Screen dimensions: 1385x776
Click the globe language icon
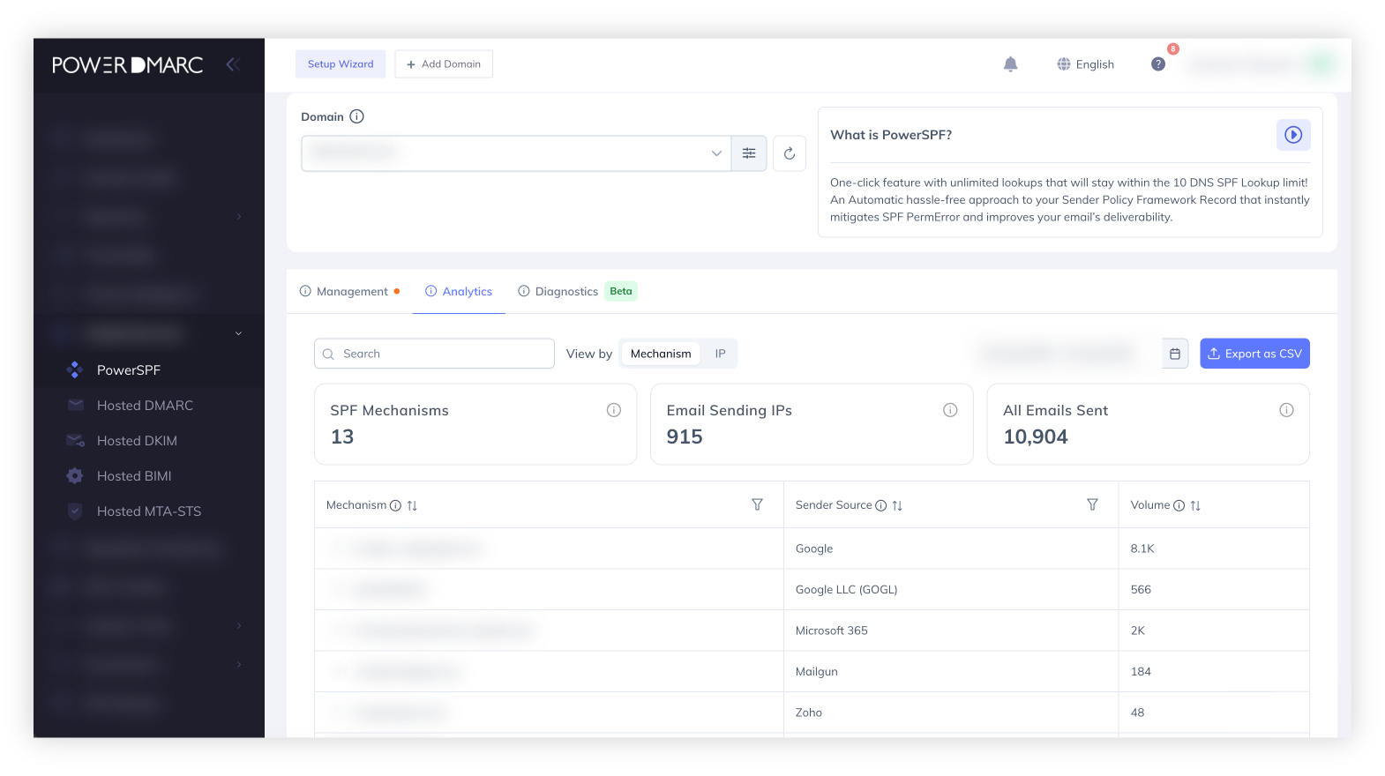(x=1064, y=64)
